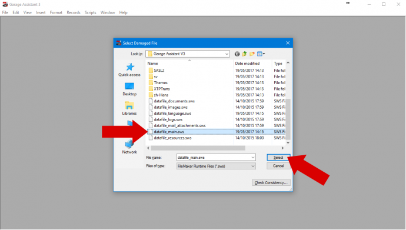Image resolution: width=406 pixels, height=230 pixels.
Task: Sort by Date modified column header
Action: [247, 64]
